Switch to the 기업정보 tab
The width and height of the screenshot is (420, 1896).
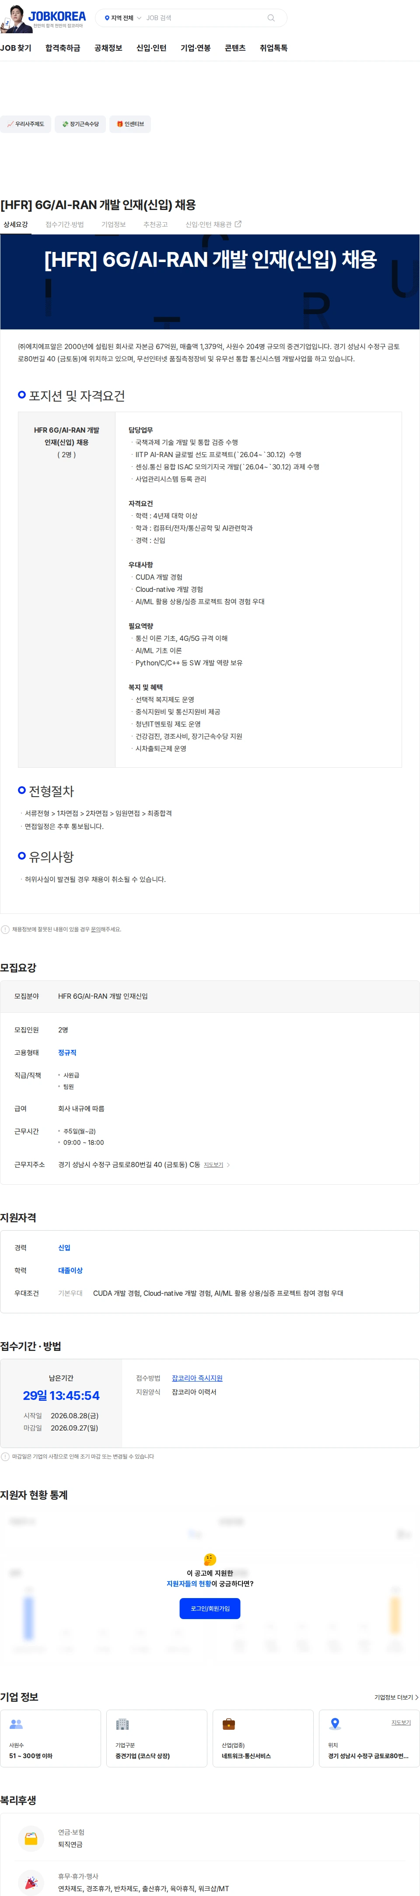113,224
